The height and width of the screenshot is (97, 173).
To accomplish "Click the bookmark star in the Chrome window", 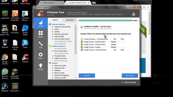I will (144, 7).
